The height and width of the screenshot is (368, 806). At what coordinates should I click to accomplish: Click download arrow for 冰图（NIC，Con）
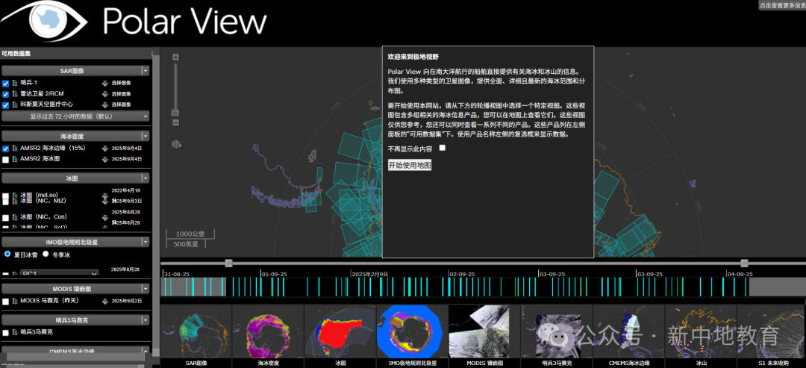click(x=105, y=217)
